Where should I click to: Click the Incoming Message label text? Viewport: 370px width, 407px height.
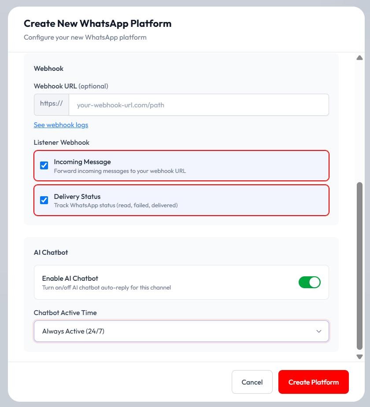click(x=82, y=162)
